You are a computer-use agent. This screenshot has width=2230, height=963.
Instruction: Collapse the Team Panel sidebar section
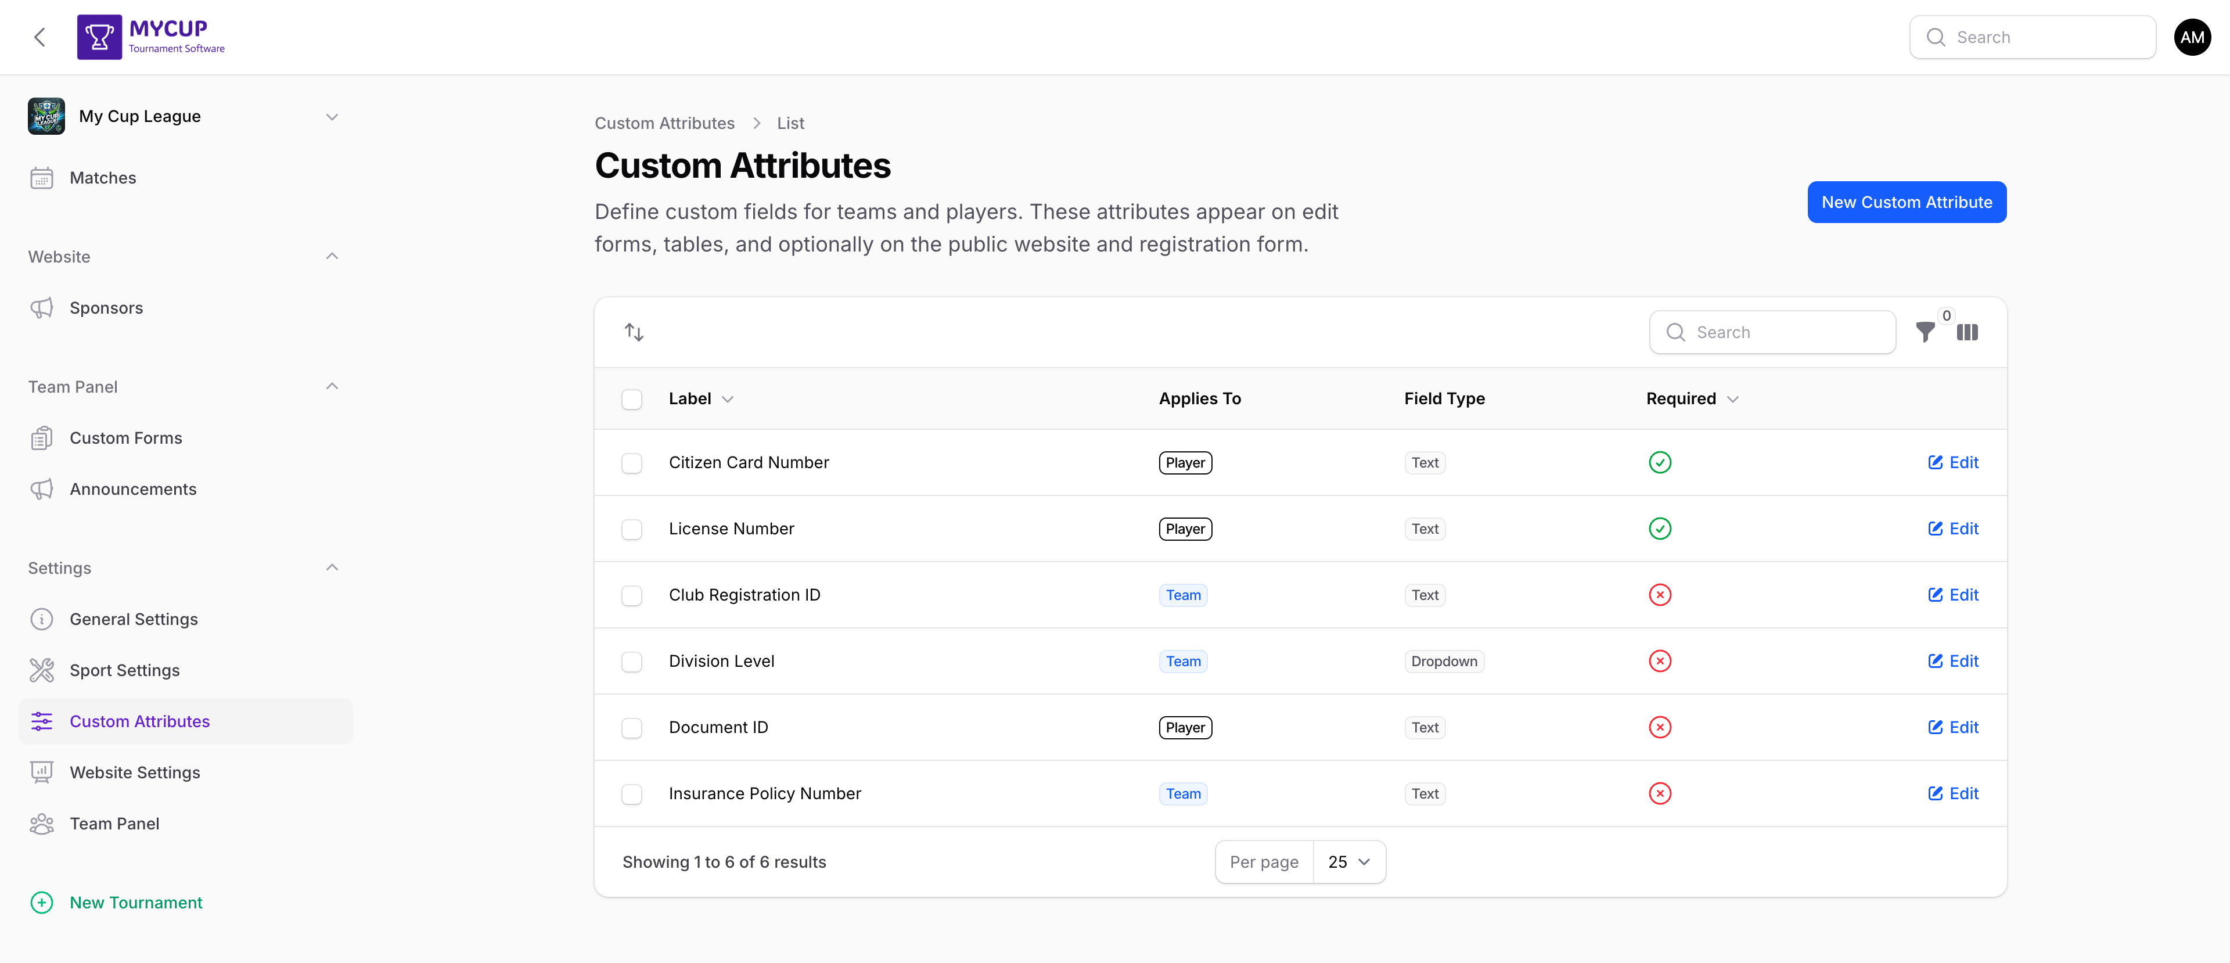tap(332, 386)
